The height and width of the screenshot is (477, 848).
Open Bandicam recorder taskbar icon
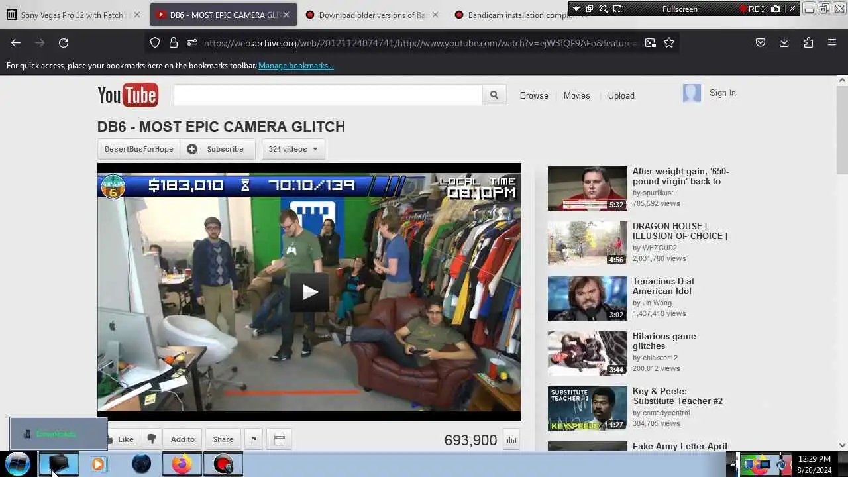pyautogui.click(x=223, y=464)
